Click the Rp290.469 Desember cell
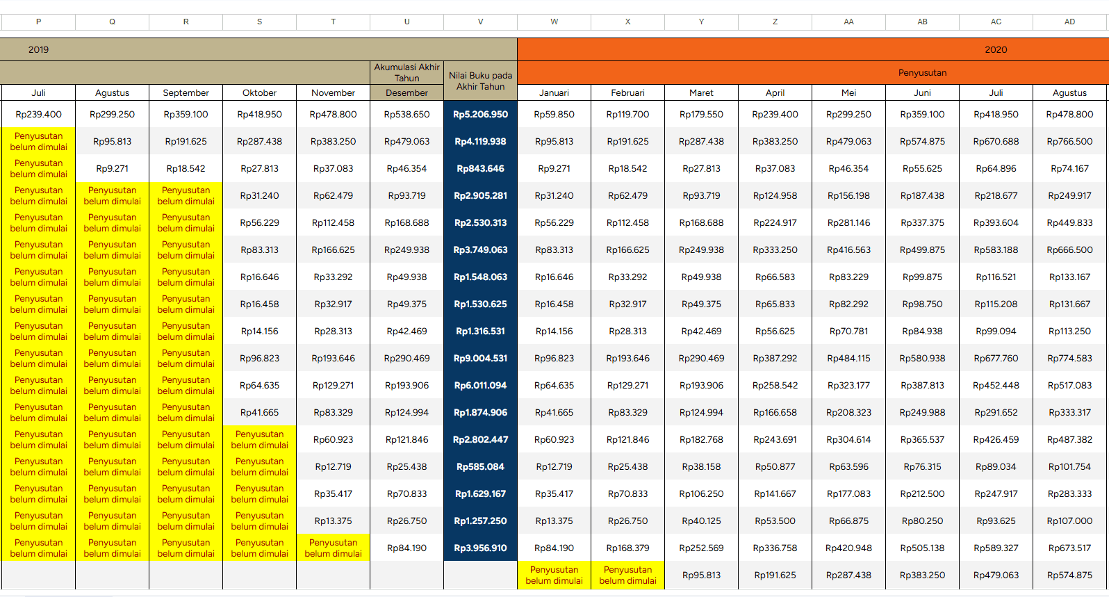Image resolution: width=1109 pixels, height=597 pixels. point(406,358)
